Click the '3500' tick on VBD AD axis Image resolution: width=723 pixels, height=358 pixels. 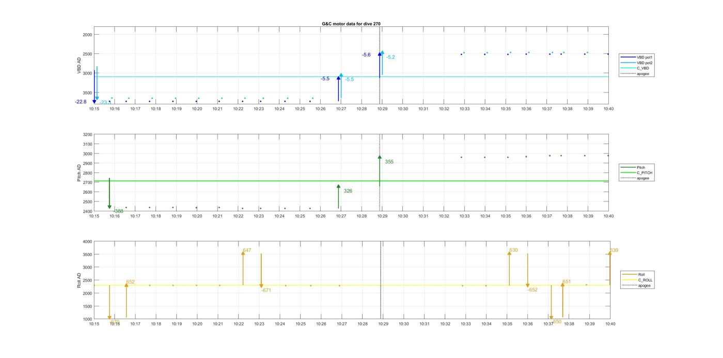[x=87, y=93]
